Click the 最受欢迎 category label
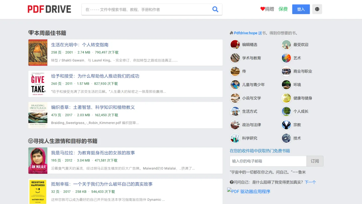 point(301,45)
